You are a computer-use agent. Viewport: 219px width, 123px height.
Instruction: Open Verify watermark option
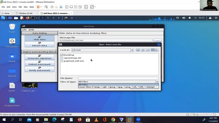40,69
